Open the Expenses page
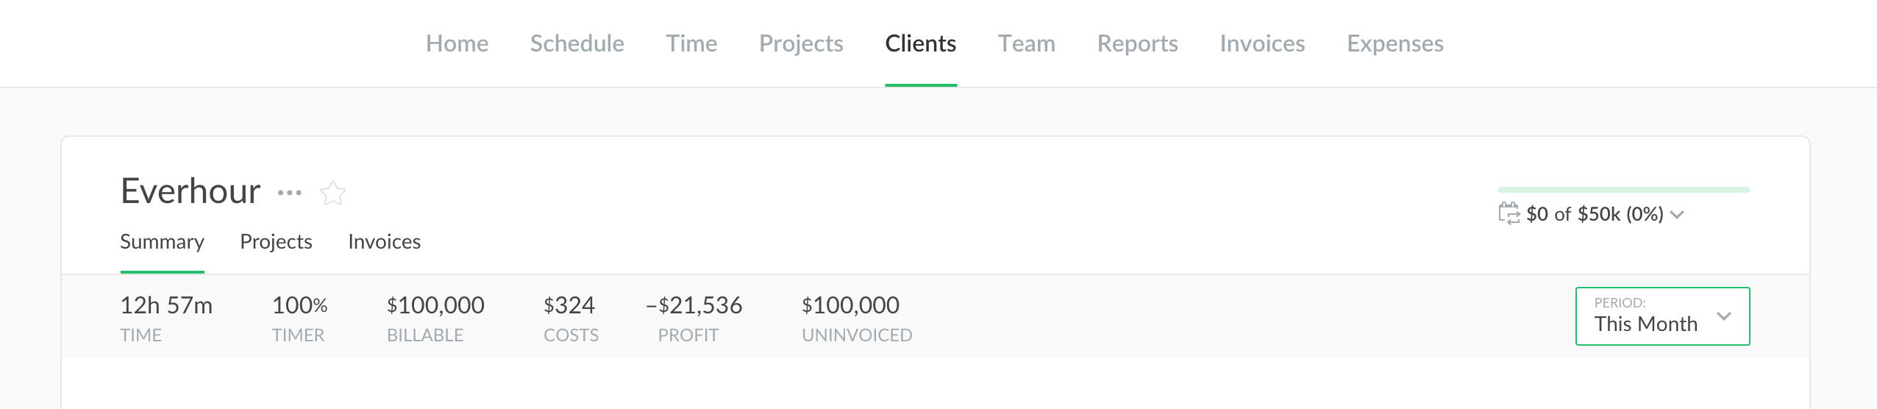Viewport: 1877px width, 409px height. pyautogui.click(x=1395, y=43)
